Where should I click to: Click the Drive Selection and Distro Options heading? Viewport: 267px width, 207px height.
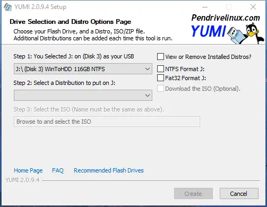coord(71,22)
